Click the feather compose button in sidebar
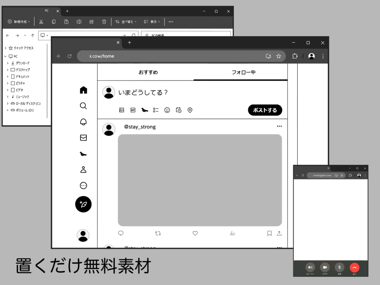The width and height of the screenshot is (380, 285). click(x=83, y=204)
